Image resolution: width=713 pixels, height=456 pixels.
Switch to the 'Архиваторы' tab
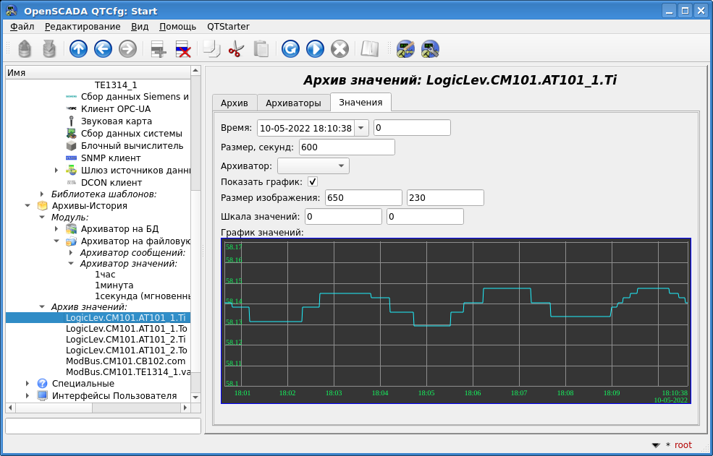click(293, 103)
